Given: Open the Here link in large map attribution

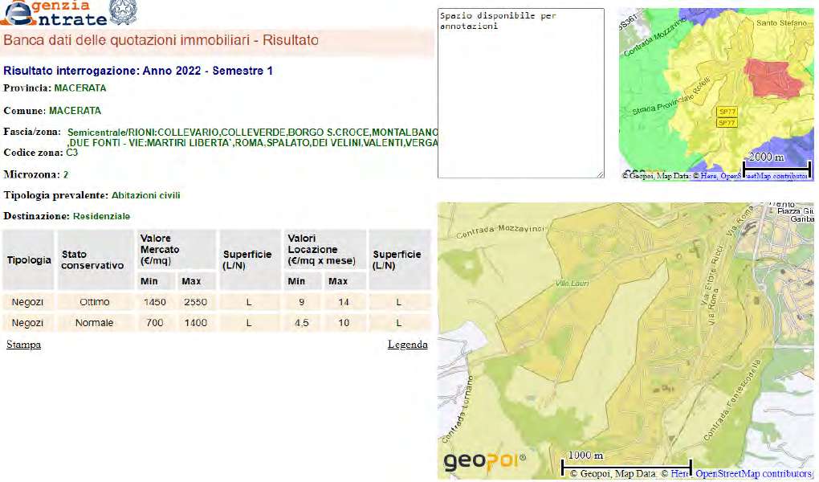Looking at the screenshot, I should pyautogui.click(x=679, y=474).
